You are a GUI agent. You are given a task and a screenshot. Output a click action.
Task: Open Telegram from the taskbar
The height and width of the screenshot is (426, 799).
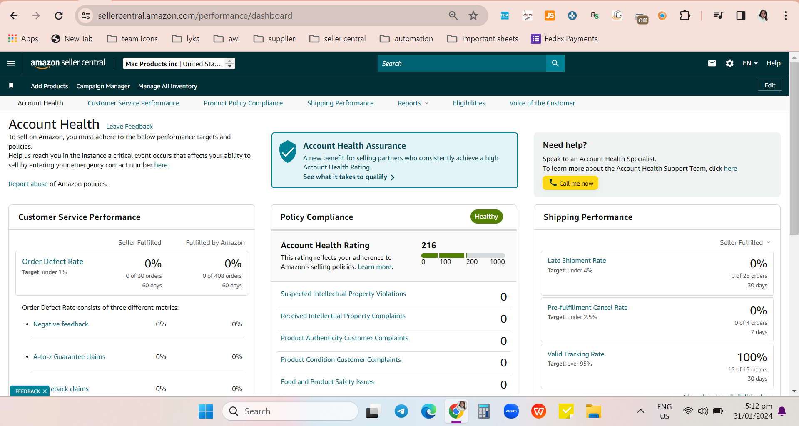(x=401, y=411)
